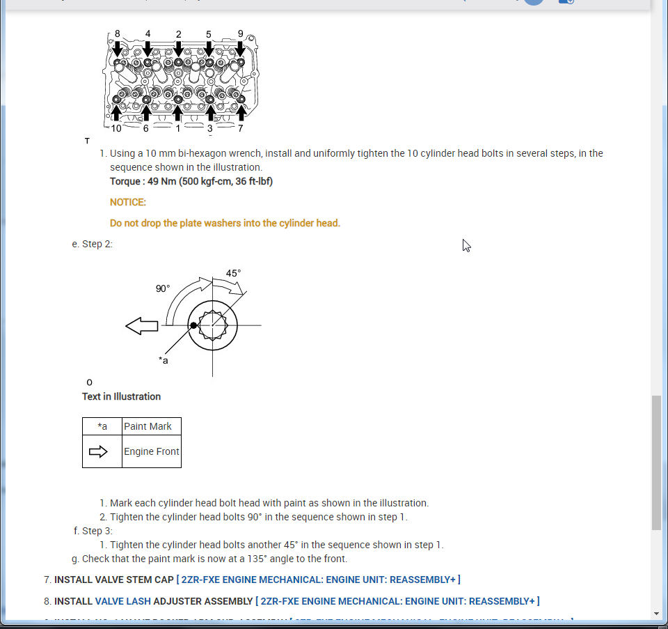This screenshot has height=629, width=668.
Task: Open the REASSEMBLY+ link for valve stem cap
Action: [318, 580]
